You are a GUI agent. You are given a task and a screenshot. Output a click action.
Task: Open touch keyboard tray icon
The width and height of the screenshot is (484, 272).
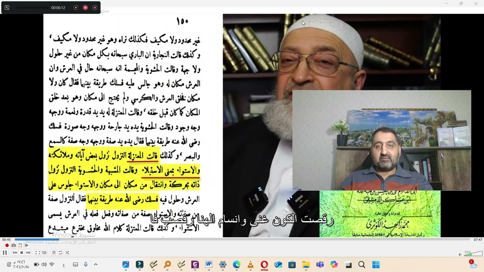(75, 264)
